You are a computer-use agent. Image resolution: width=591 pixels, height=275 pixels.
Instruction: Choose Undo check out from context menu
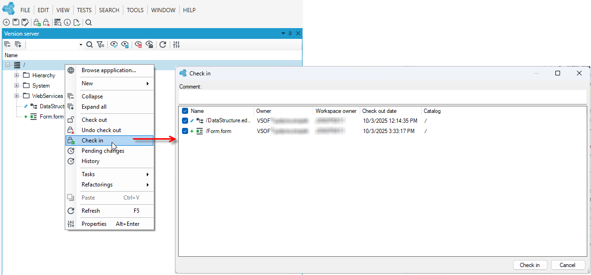[x=109, y=130]
